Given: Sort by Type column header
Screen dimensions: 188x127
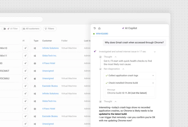Looking at the screenshot, I should pyautogui.click(x=36, y=41).
